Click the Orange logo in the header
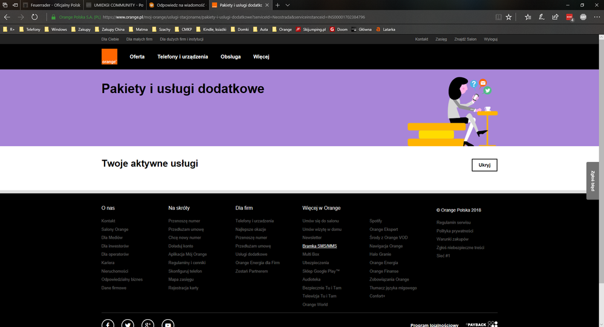The width and height of the screenshot is (604, 327). [x=109, y=57]
